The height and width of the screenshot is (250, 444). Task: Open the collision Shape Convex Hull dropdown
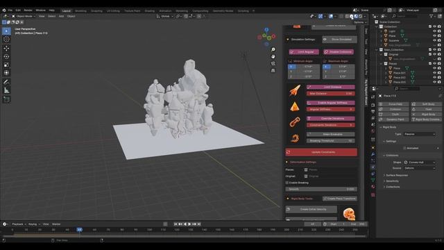pos(419,162)
